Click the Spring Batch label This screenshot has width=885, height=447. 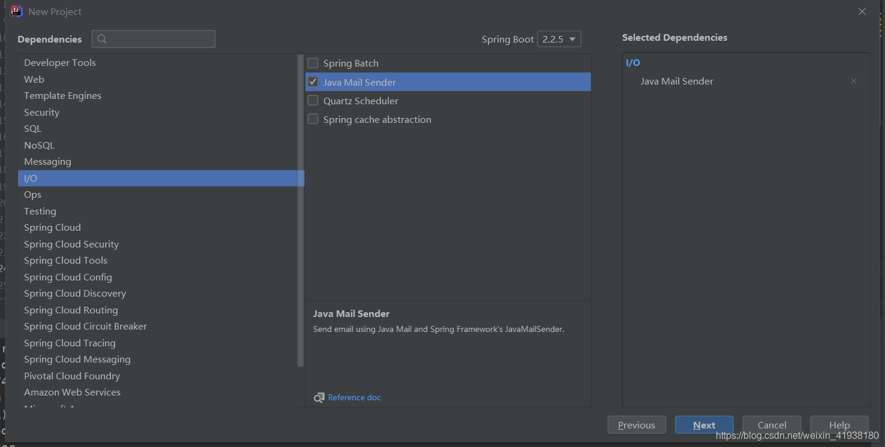pyautogui.click(x=351, y=63)
